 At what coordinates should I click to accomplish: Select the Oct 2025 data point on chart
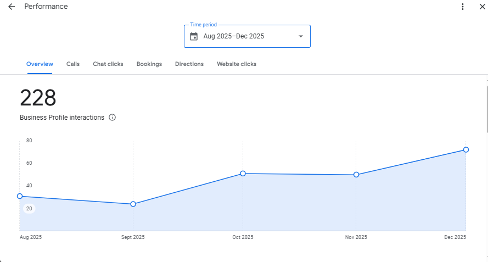coord(243,174)
